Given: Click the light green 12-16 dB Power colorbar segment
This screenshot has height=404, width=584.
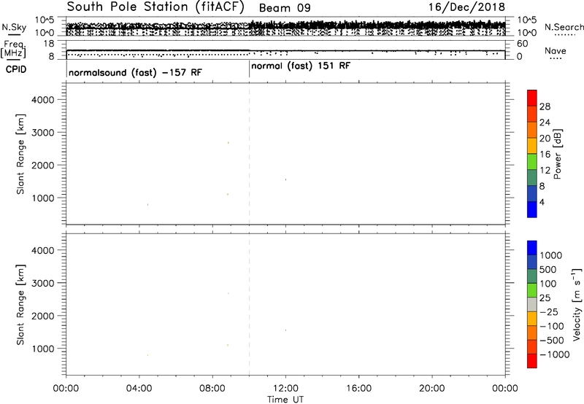Looking at the screenshot, I should (x=532, y=162).
